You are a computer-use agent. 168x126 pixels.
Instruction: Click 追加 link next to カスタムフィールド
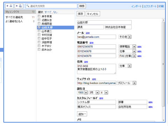click(101, 98)
